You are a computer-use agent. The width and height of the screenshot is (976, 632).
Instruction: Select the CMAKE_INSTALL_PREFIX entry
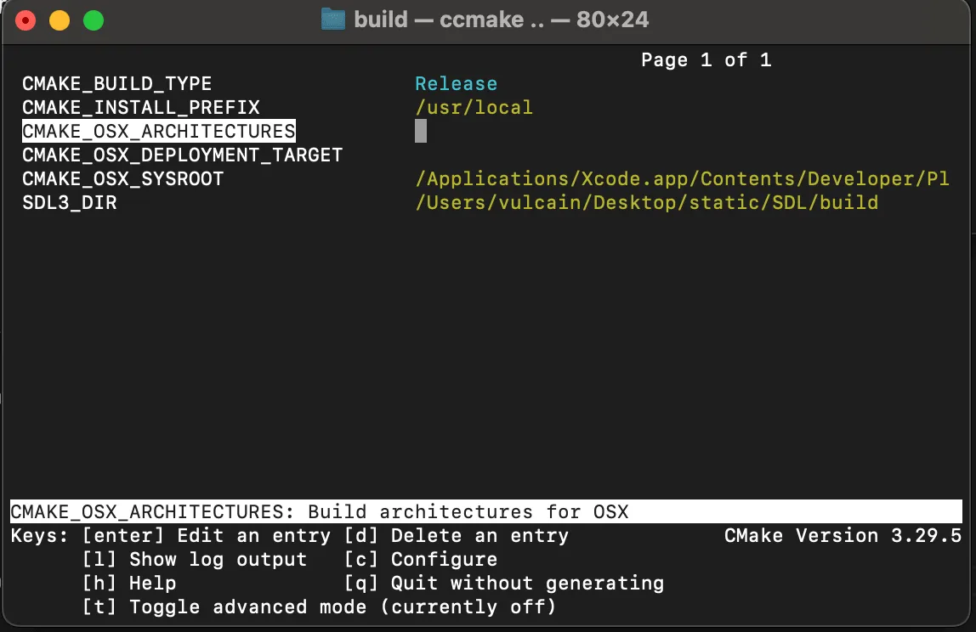(140, 107)
